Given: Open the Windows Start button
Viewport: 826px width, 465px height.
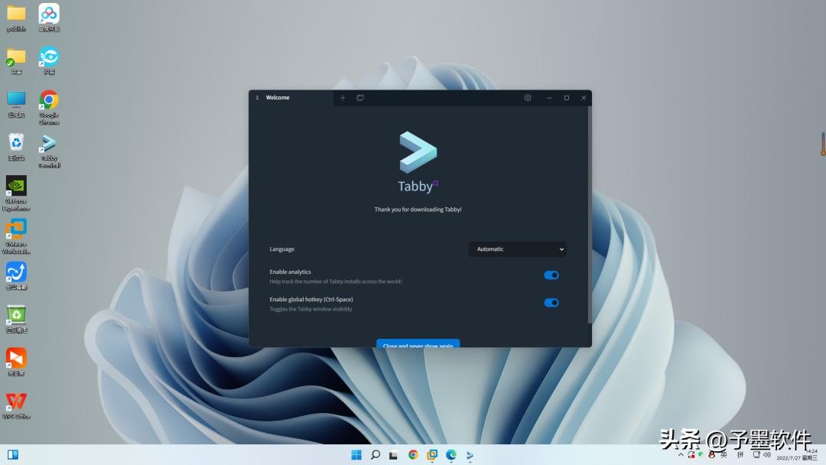Looking at the screenshot, I should click(356, 455).
